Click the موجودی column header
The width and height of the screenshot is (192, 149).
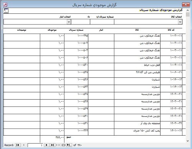(52, 30)
